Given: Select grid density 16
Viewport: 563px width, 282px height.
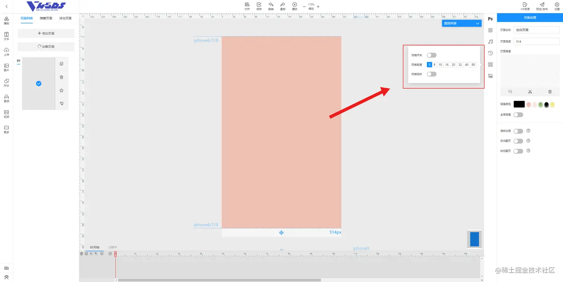Looking at the screenshot, I should click(447, 65).
